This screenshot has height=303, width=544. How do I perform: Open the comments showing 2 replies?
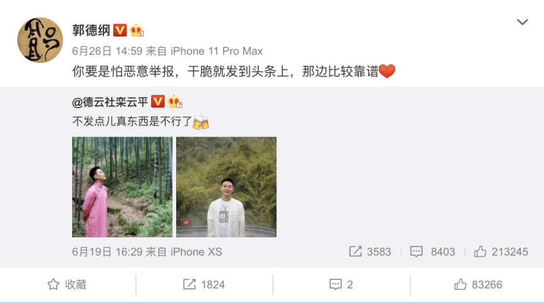[x=341, y=284]
